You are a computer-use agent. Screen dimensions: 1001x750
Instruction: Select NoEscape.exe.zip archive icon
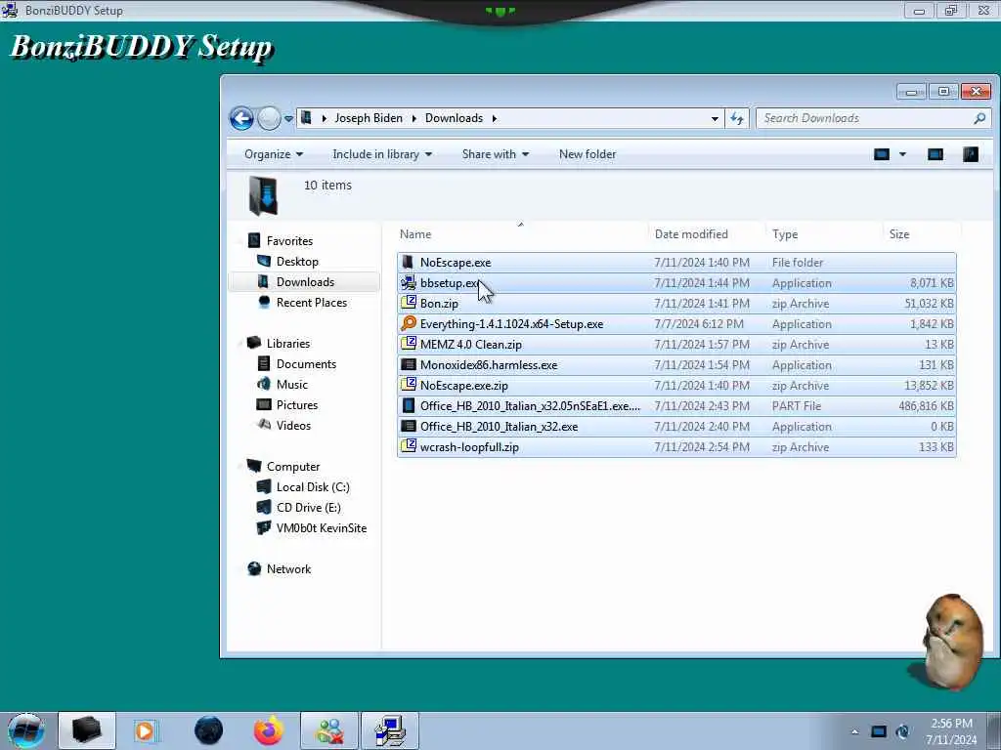tap(408, 385)
